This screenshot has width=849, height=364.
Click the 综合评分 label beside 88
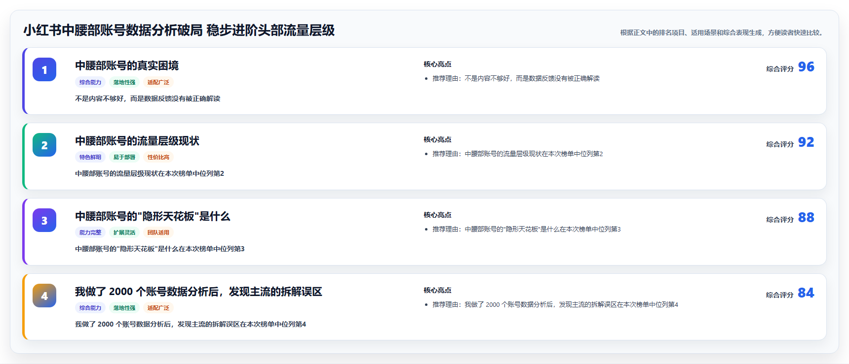780,220
